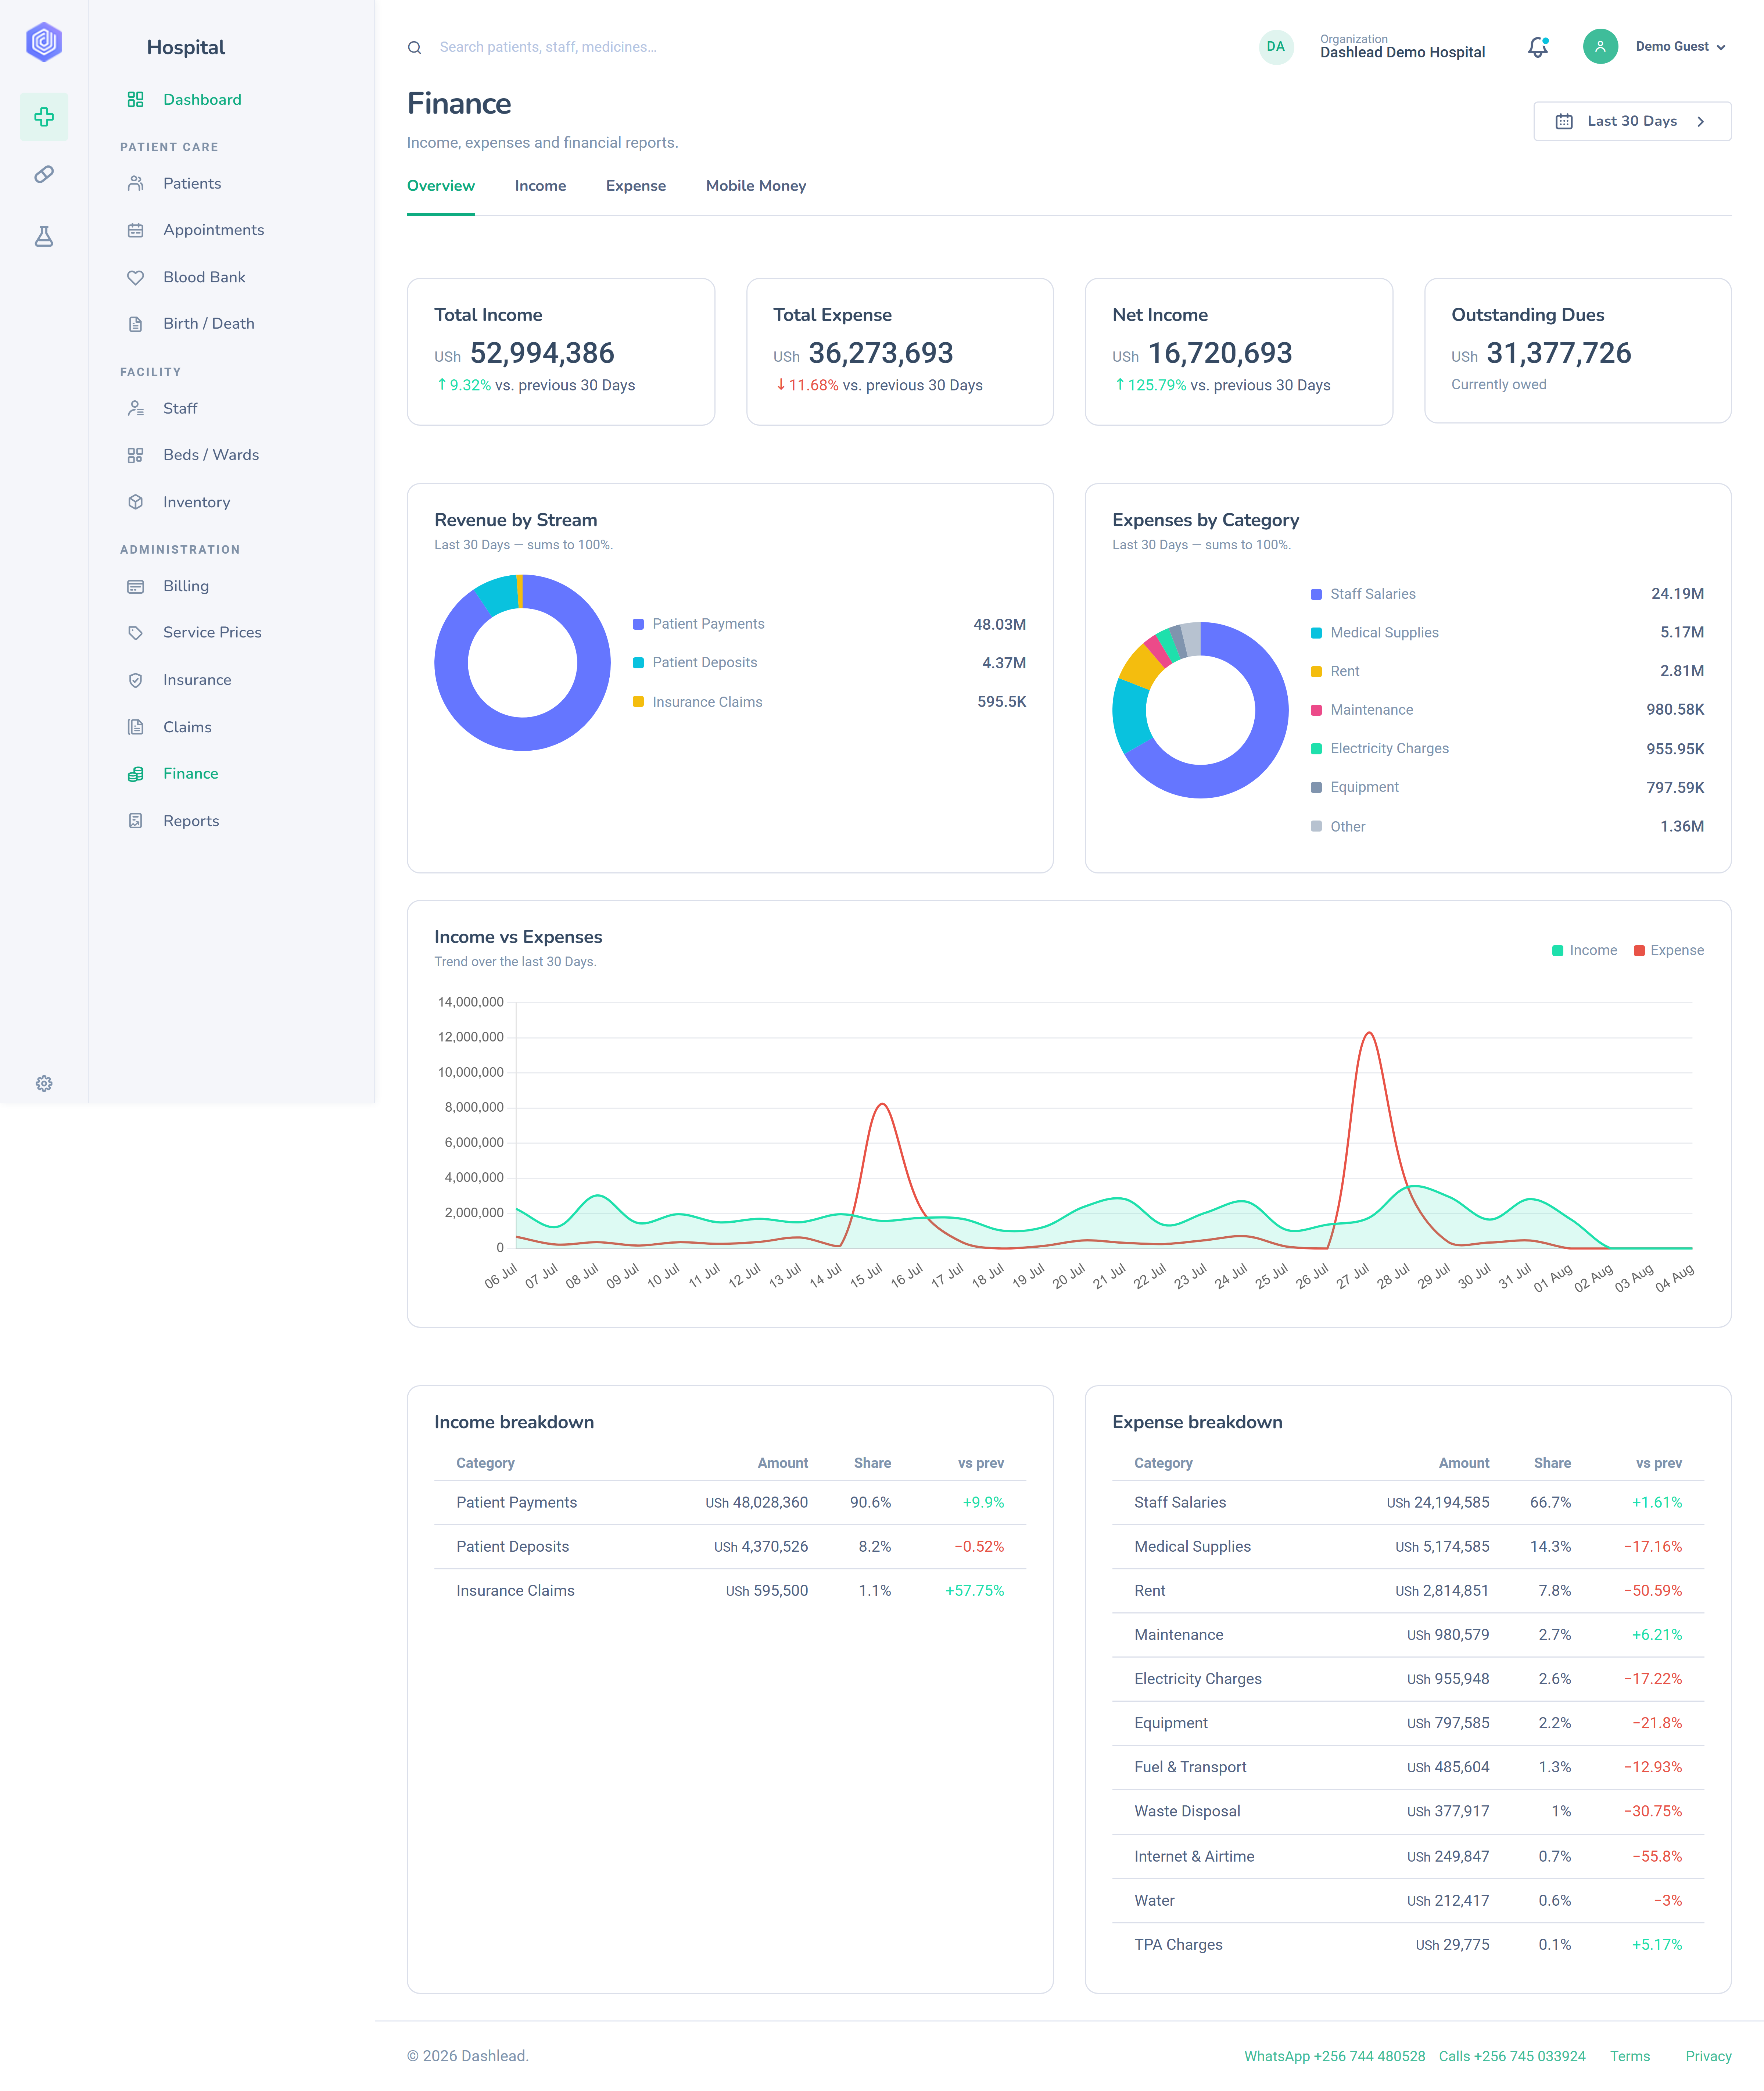Click the Insurance shield icon
1764x2091 pixels.
[x=136, y=680]
